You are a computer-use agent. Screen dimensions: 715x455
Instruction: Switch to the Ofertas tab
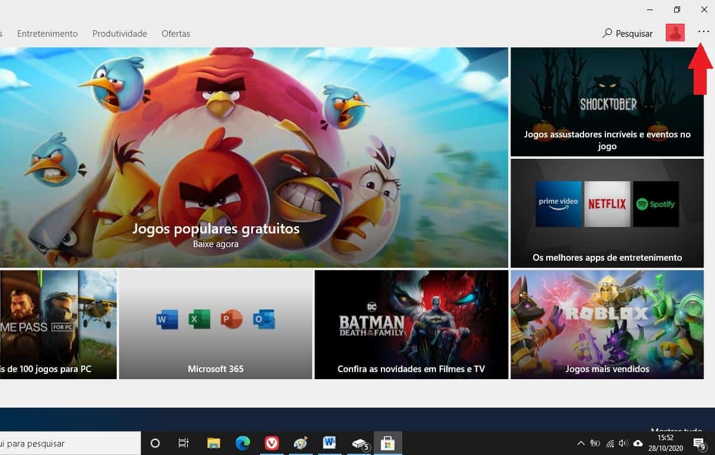[176, 34]
